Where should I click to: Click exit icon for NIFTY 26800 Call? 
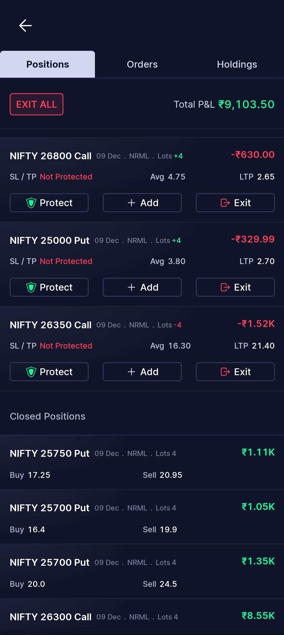coord(225,203)
